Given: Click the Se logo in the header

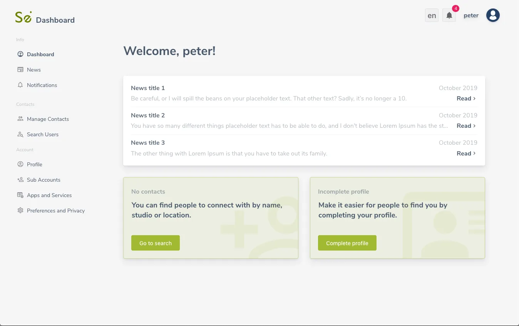Looking at the screenshot, I should pyautogui.click(x=23, y=17).
